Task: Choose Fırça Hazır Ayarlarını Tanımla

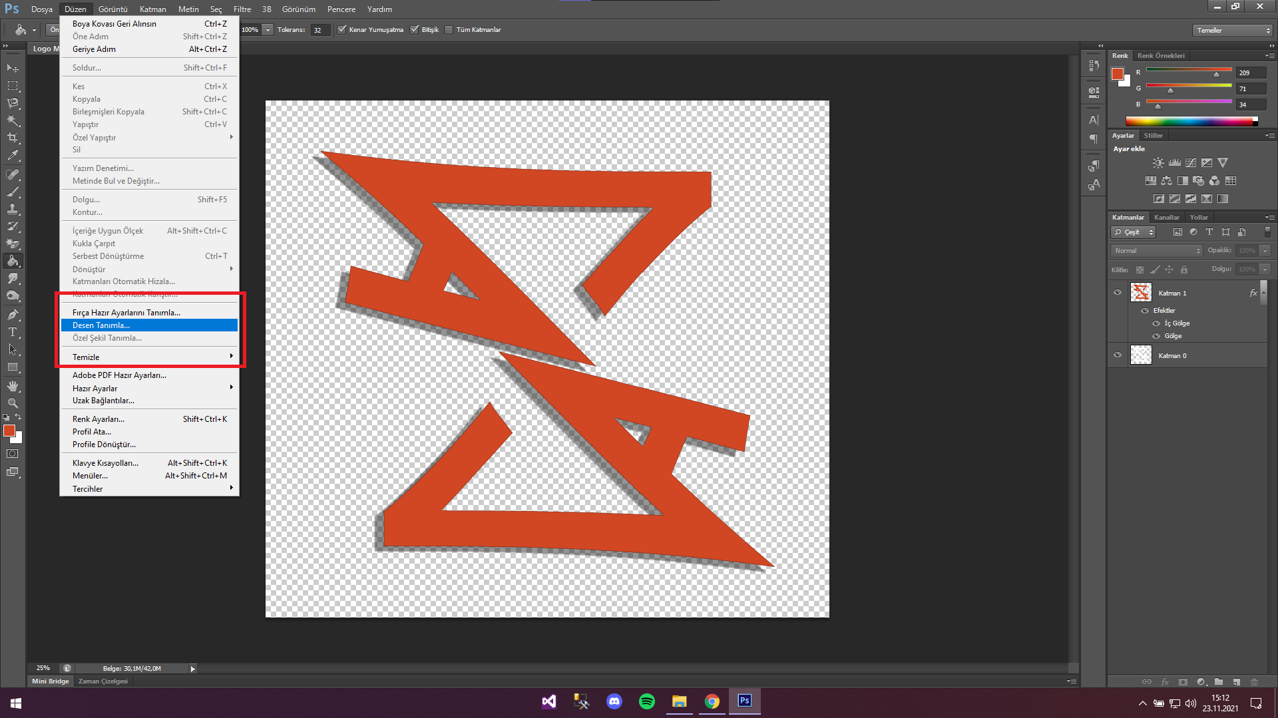Action: pos(149,313)
